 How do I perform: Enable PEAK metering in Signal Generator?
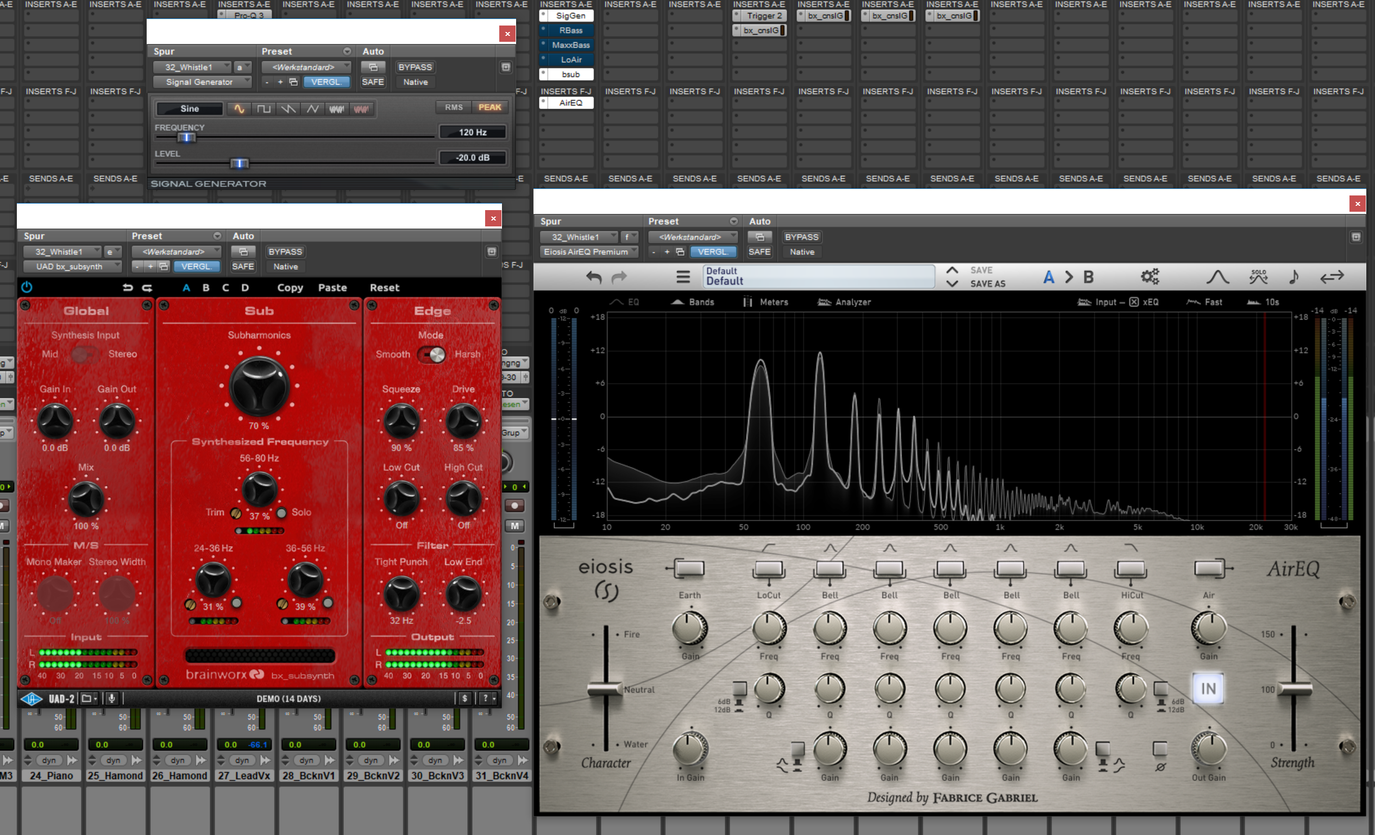(x=489, y=107)
